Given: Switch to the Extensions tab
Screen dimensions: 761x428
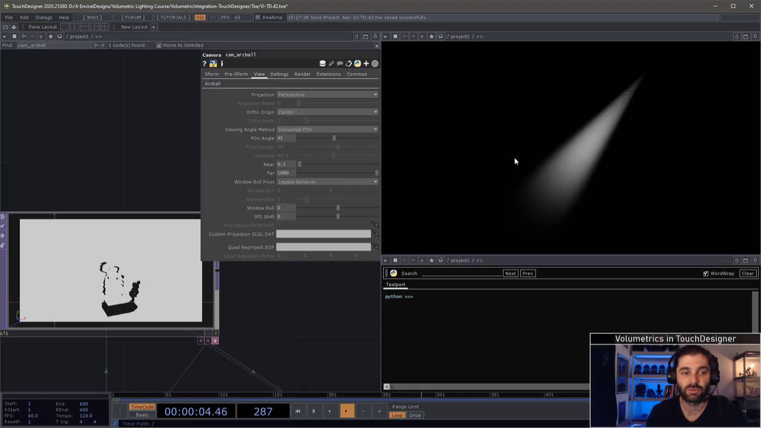Looking at the screenshot, I should coord(328,74).
